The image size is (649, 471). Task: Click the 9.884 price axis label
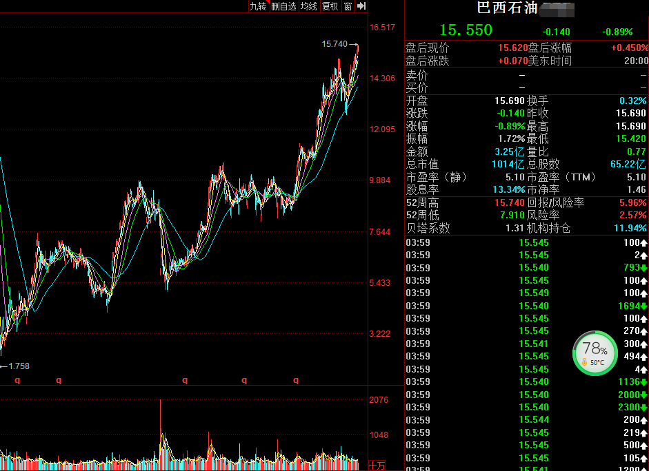pos(379,180)
